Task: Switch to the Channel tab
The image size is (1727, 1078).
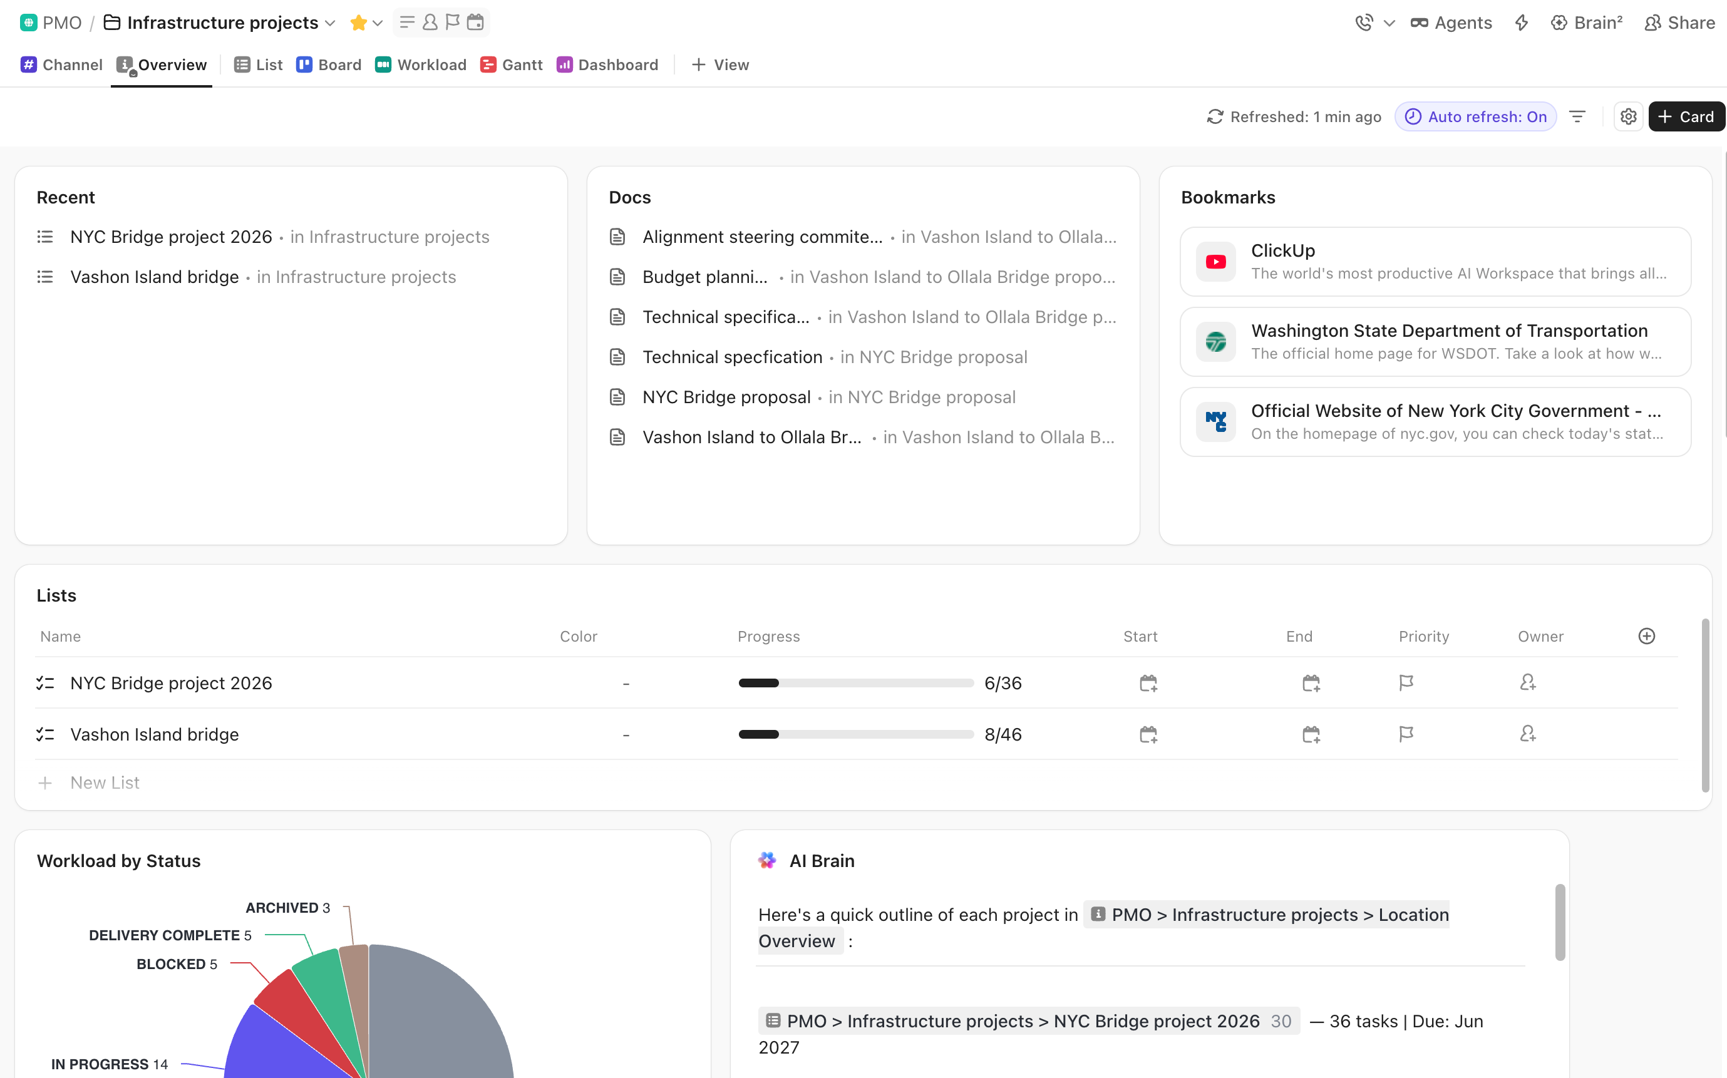Action: (x=61, y=65)
